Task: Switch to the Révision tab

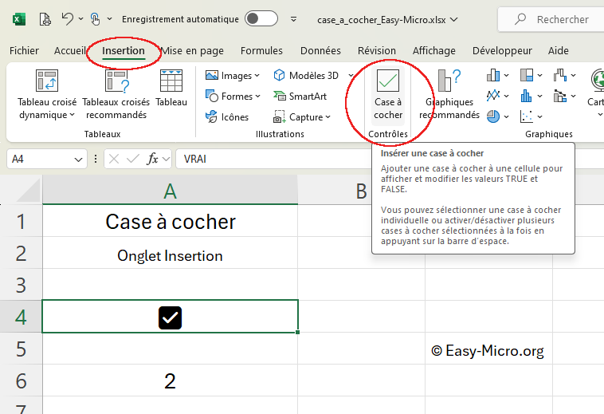Action: pos(377,50)
